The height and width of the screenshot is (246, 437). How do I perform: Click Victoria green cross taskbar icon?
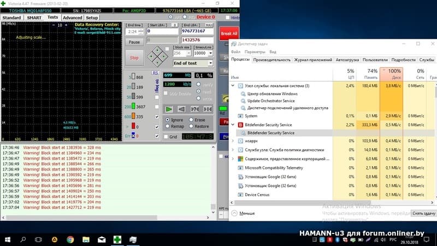(x=117, y=239)
